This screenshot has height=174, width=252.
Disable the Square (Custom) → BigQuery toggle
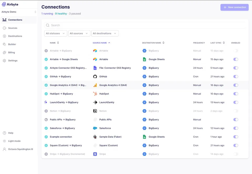[236, 145]
